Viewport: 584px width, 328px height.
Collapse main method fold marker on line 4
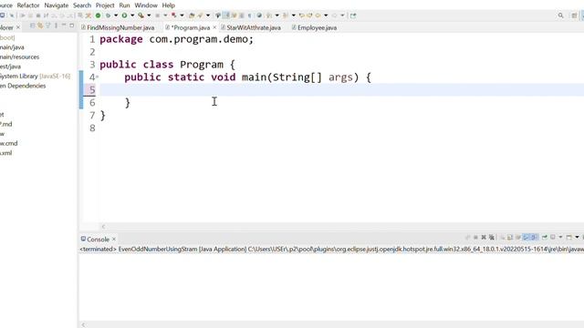click(98, 77)
